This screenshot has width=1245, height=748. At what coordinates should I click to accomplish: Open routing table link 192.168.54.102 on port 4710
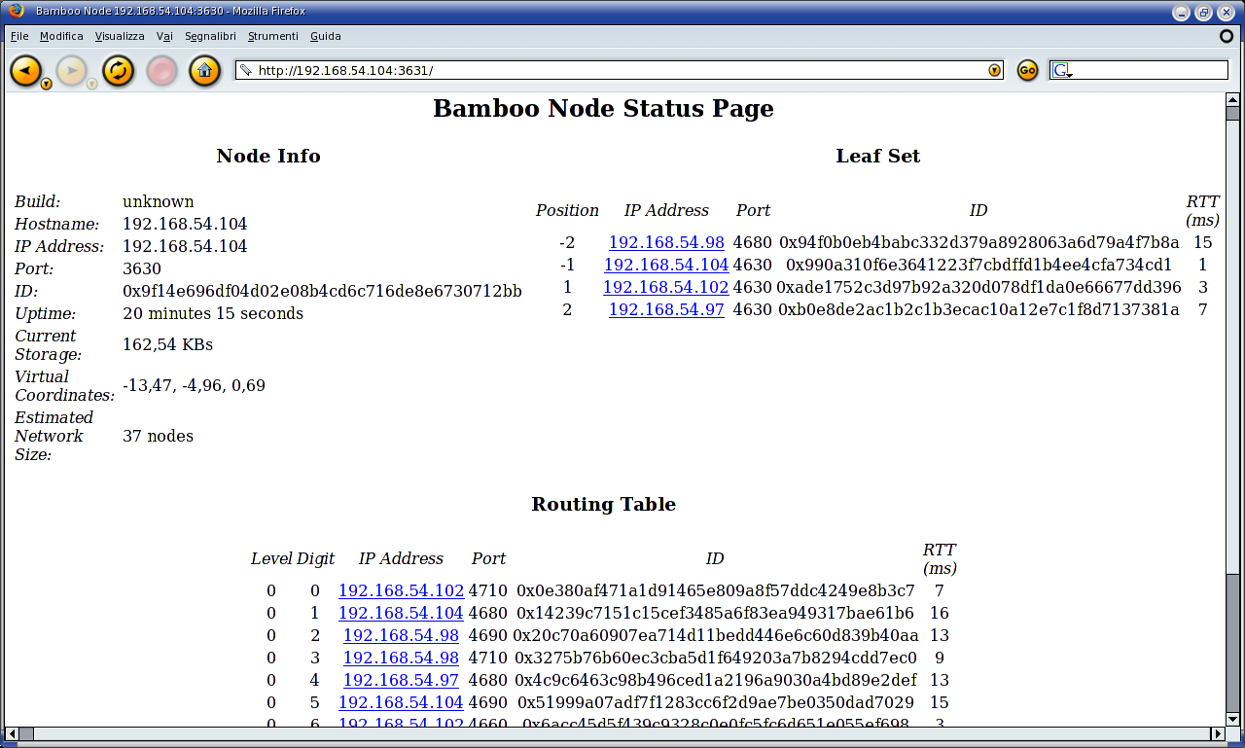402,590
